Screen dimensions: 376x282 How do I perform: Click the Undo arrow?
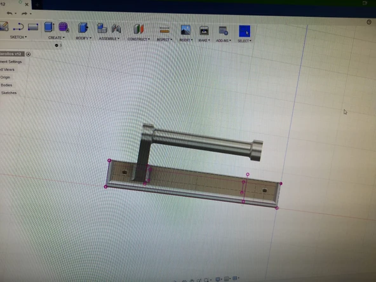coord(10,13)
